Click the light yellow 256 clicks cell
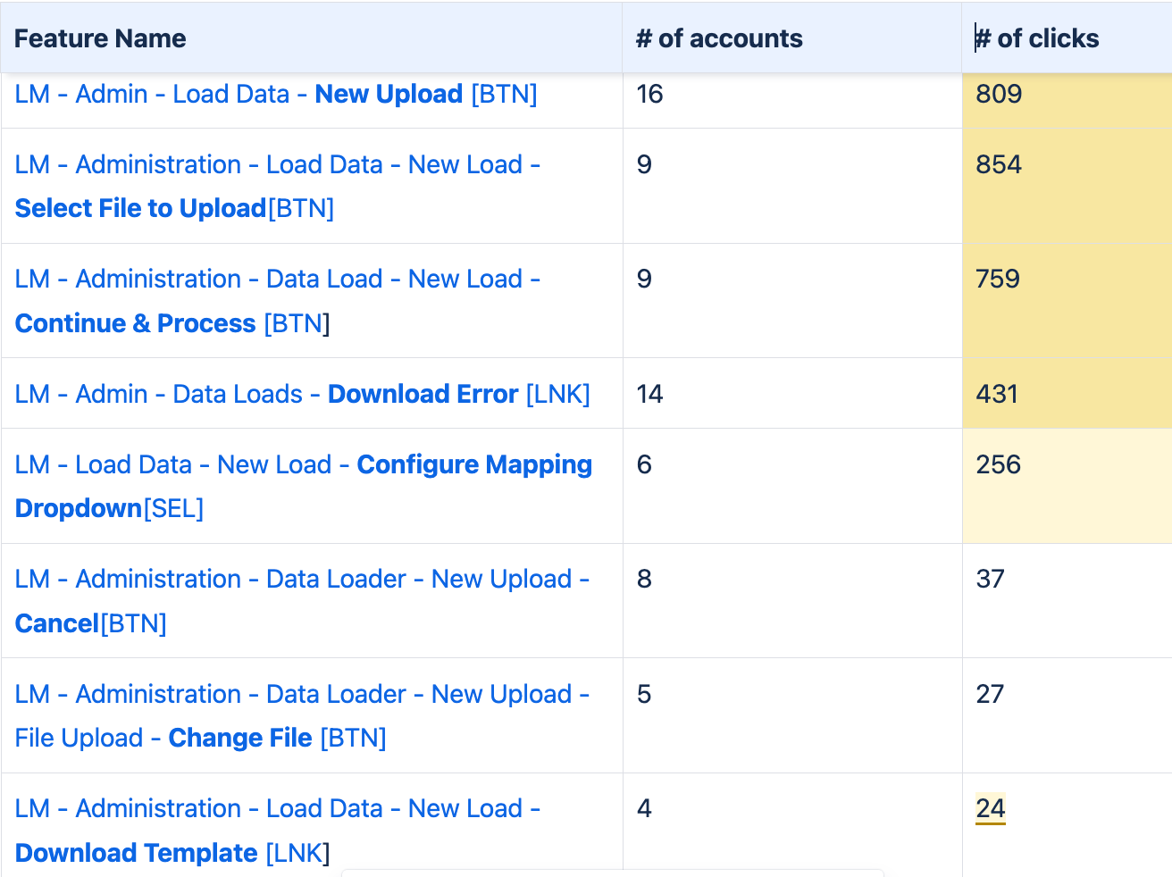 click(1066, 485)
